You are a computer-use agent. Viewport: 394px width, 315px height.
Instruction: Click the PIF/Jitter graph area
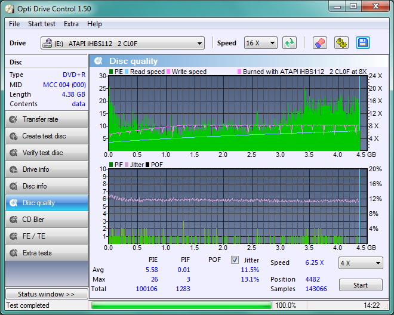click(238, 206)
